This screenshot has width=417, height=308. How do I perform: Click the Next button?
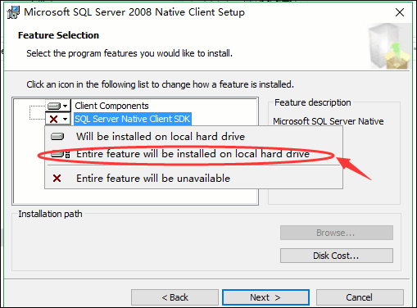pos(265,297)
